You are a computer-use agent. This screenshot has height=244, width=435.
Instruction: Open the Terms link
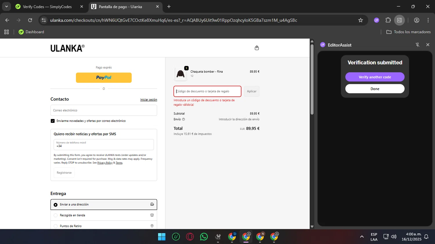119,163
